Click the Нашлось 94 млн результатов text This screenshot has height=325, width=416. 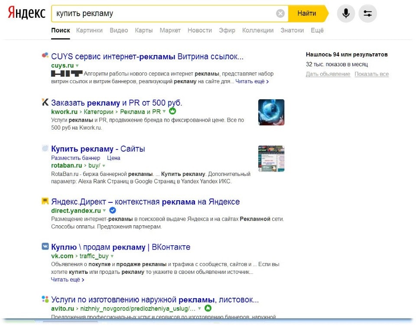pyautogui.click(x=347, y=55)
